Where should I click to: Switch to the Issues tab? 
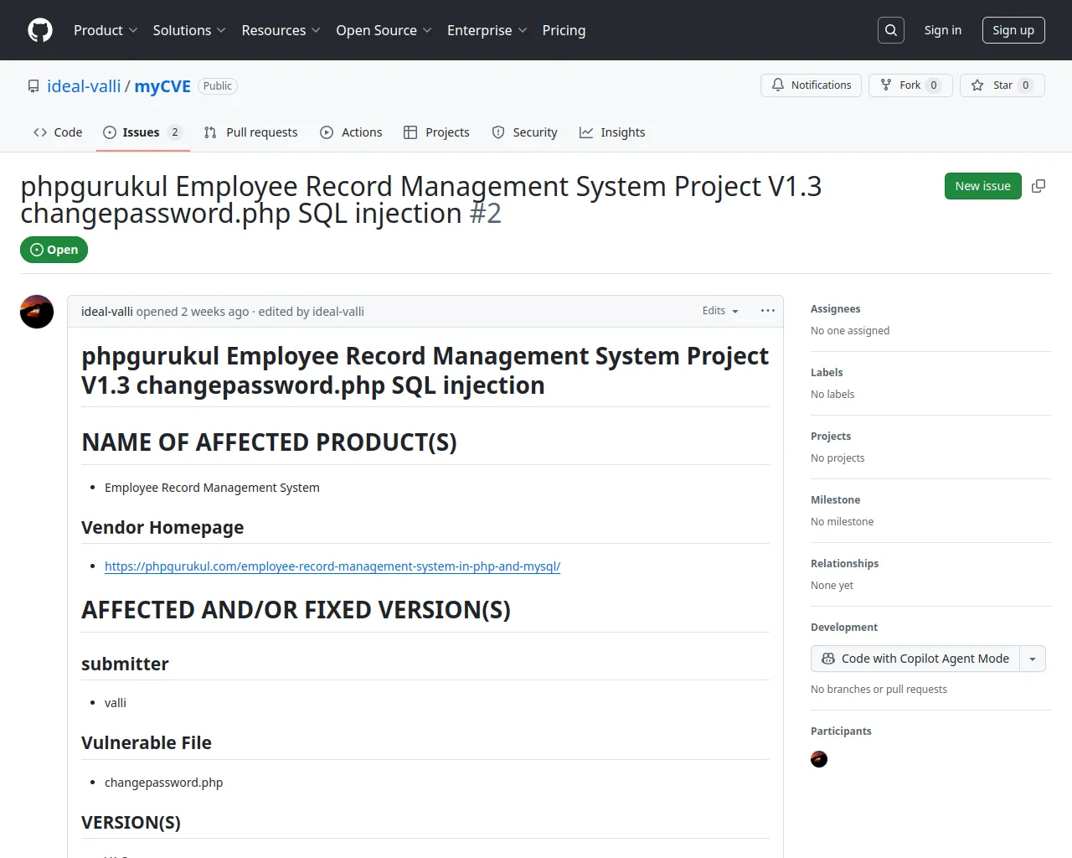[142, 132]
